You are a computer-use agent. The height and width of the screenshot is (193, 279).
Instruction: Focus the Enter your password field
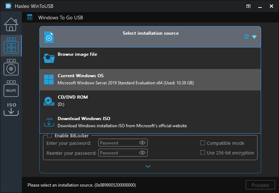[123, 143]
